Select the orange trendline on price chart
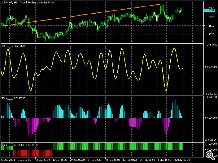Viewport: 218px width, 163px height. 81,15
